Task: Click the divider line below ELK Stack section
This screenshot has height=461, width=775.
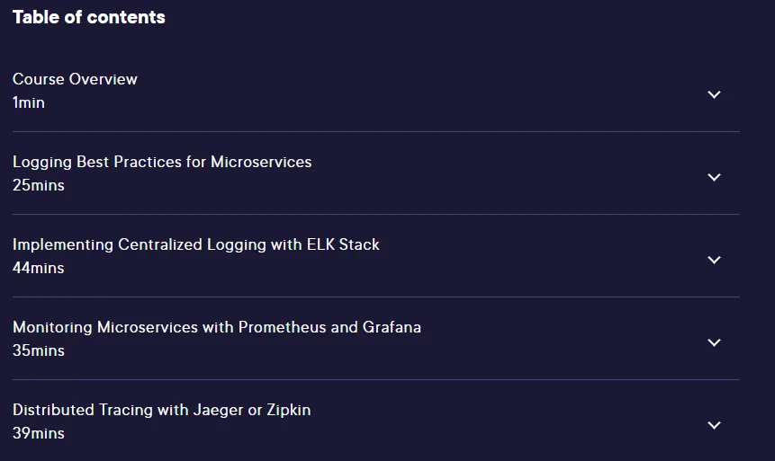Action: 376,297
